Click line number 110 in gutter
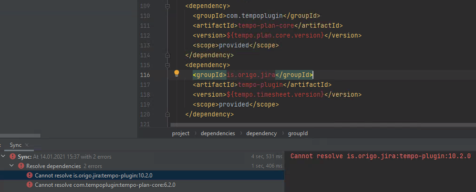The width and height of the screenshot is (476, 192). click(x=145, y=16)
